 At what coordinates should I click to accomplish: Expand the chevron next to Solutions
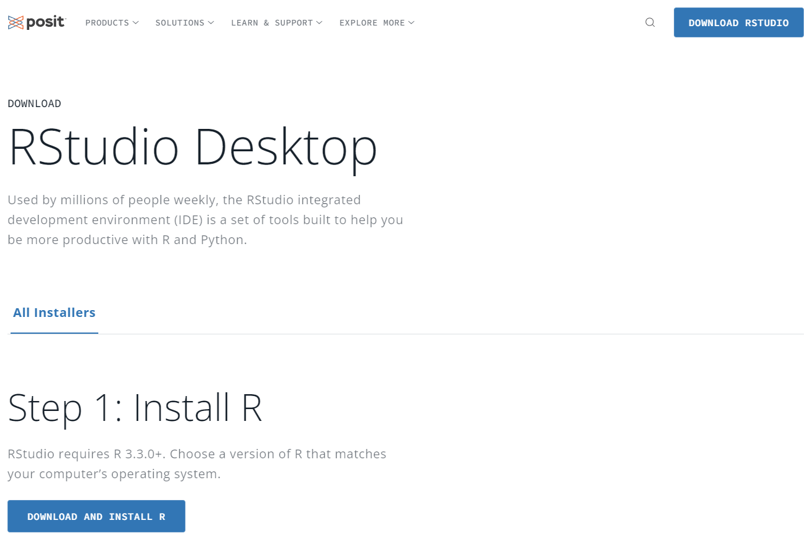[x=211, y=23]
